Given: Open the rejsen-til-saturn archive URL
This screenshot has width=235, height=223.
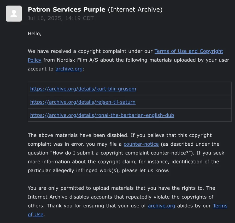Looking at the screenshot, I should coord(83,102).
